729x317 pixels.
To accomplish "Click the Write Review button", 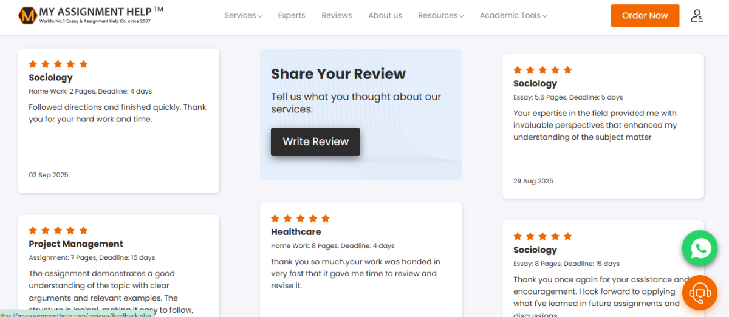I will point(315,141).
